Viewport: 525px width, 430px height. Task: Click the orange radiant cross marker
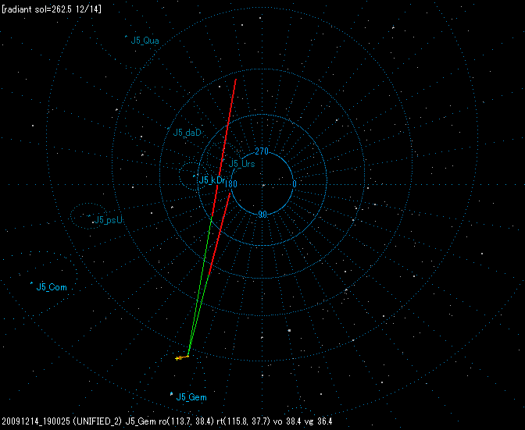pyautogui.click(x=180, y=358)
